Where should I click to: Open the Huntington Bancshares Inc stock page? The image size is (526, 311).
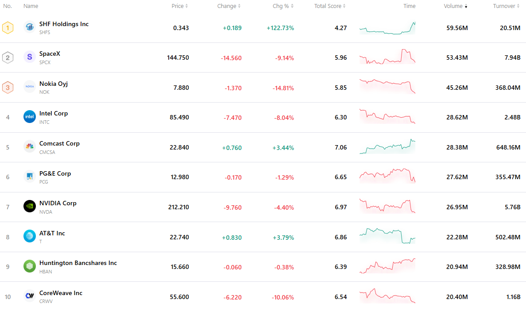click(x=78, y=263)
